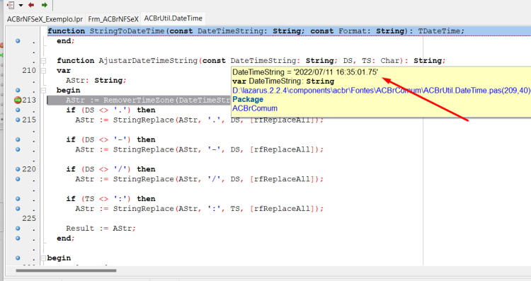The height and width of the screenshot is (281, 531).
Task: Move the horizontal scrollbar of the editor
Action: click(66, 270)
